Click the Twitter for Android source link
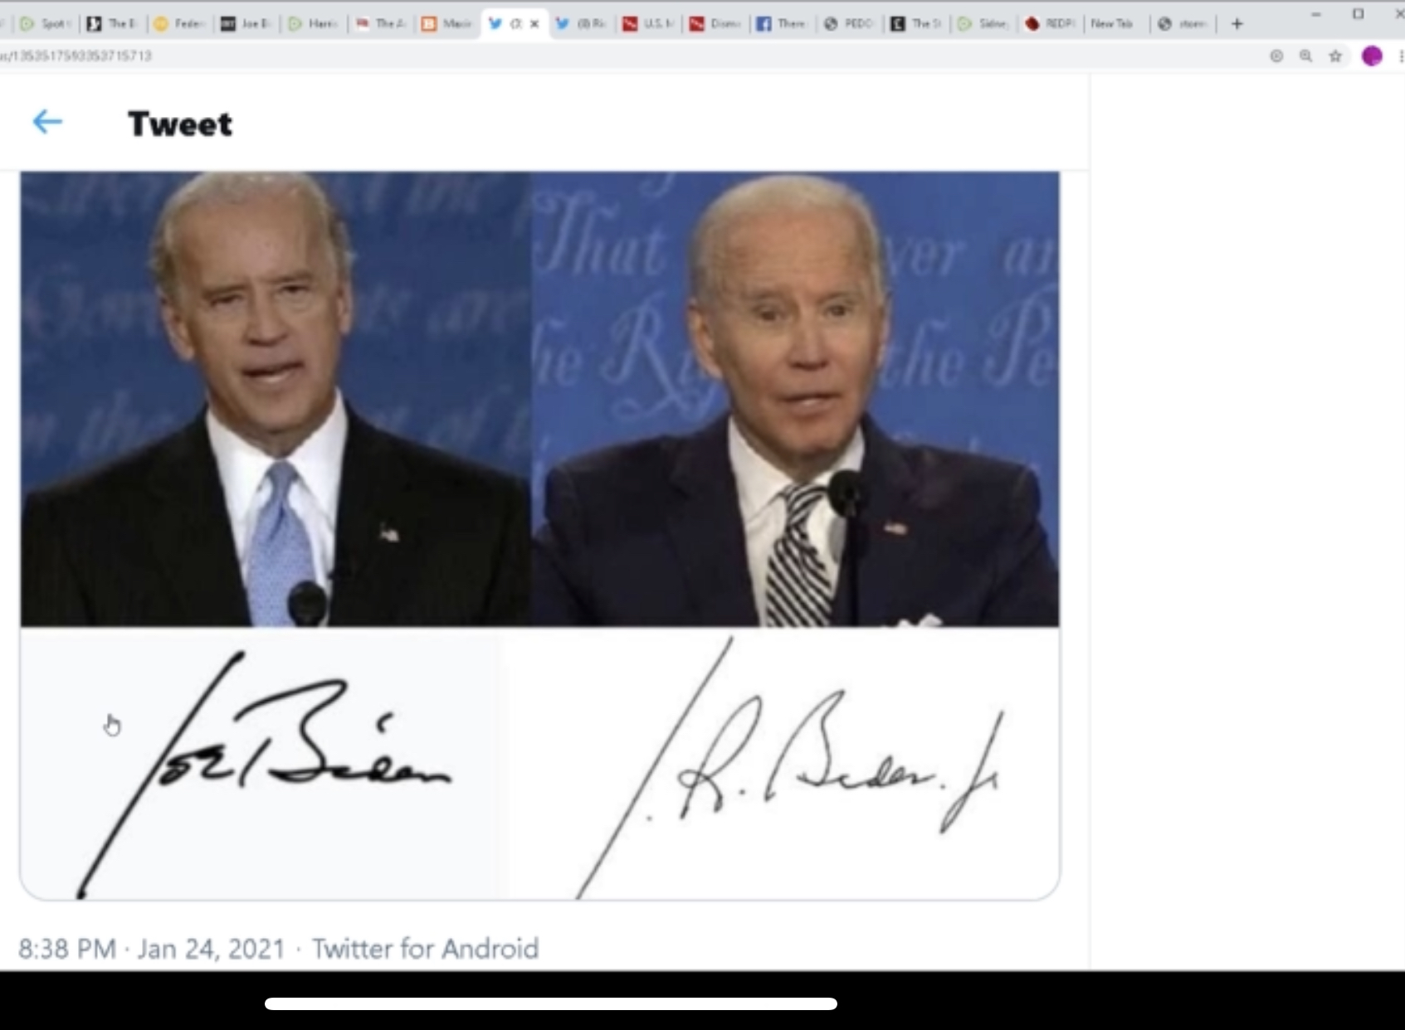 click(x=425, y=949)
